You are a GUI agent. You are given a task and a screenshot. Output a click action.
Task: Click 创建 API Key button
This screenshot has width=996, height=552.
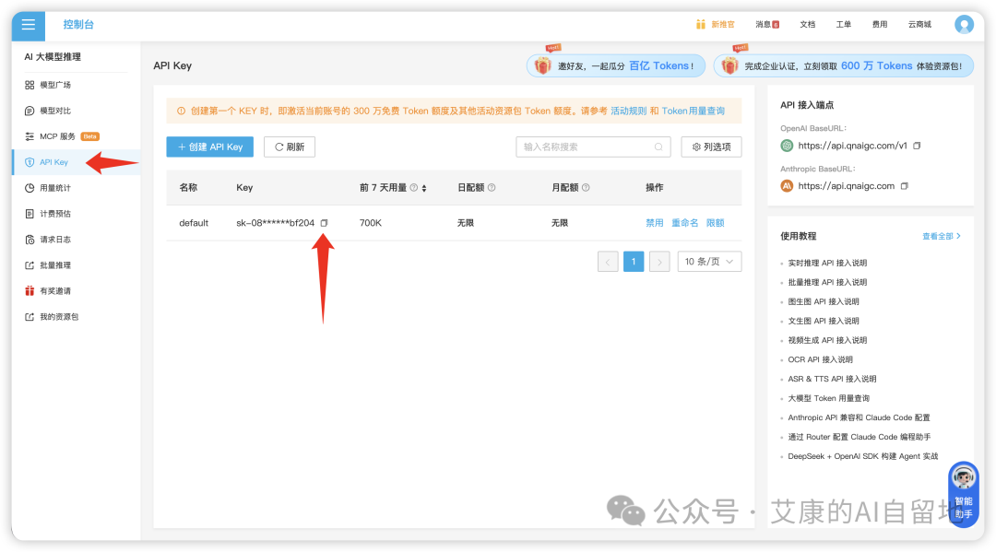point(209,147)
